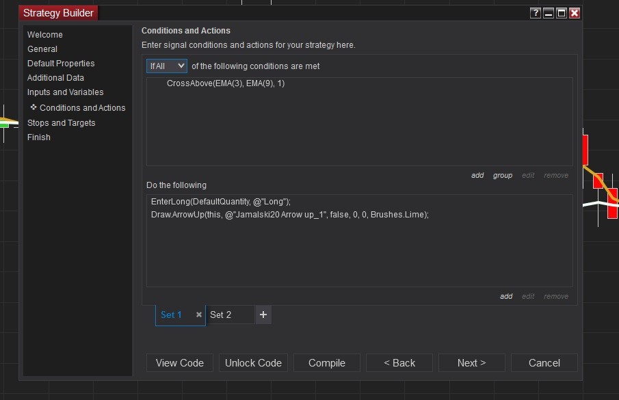Maximize the Strategy Builder window

[x=562, y=13]
